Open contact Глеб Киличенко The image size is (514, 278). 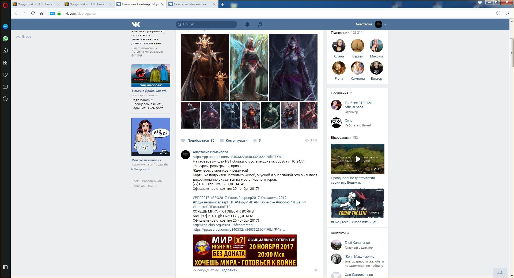357,242
